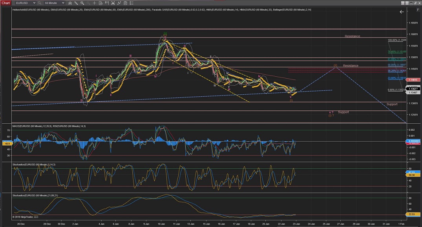Open the bar style chart icon
The image size is (422, 227).
tap(70, 3)
